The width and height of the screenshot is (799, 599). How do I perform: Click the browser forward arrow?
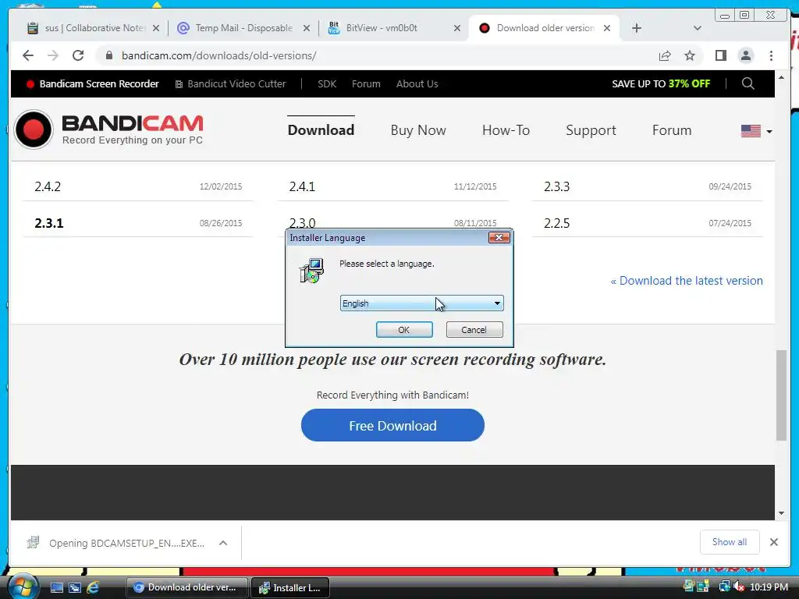53,55
